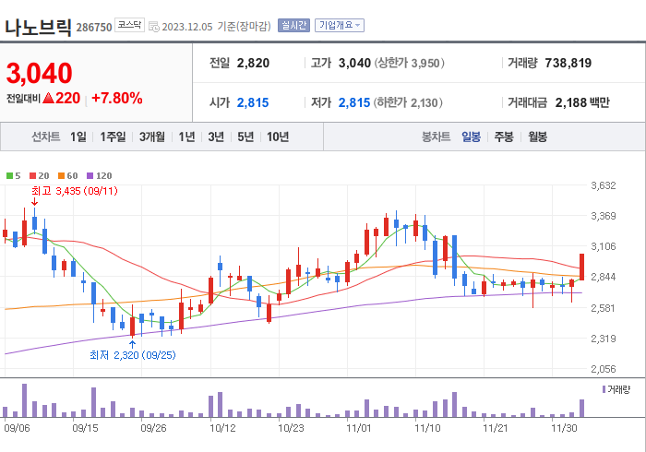The height and width of the screenshot is (452, 646).
Task: Click the 실시간 button
Action: [x=293, y=26]
